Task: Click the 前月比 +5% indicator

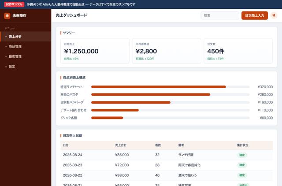Action: 71,59
